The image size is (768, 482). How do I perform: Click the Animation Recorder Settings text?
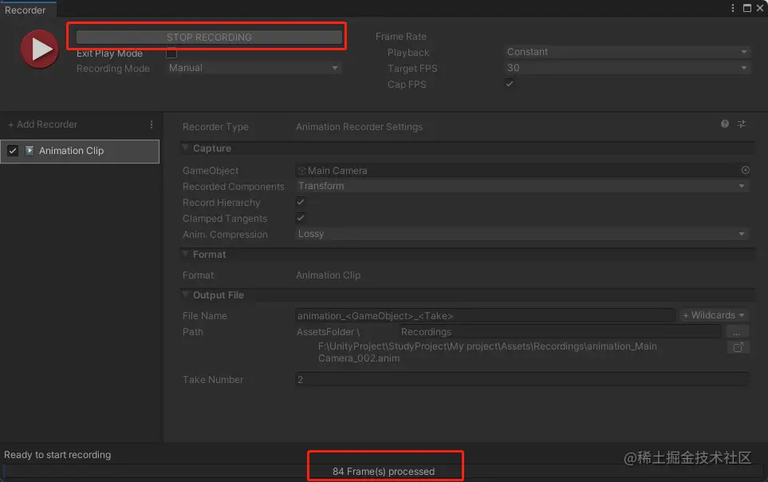[x=359, y=127]
